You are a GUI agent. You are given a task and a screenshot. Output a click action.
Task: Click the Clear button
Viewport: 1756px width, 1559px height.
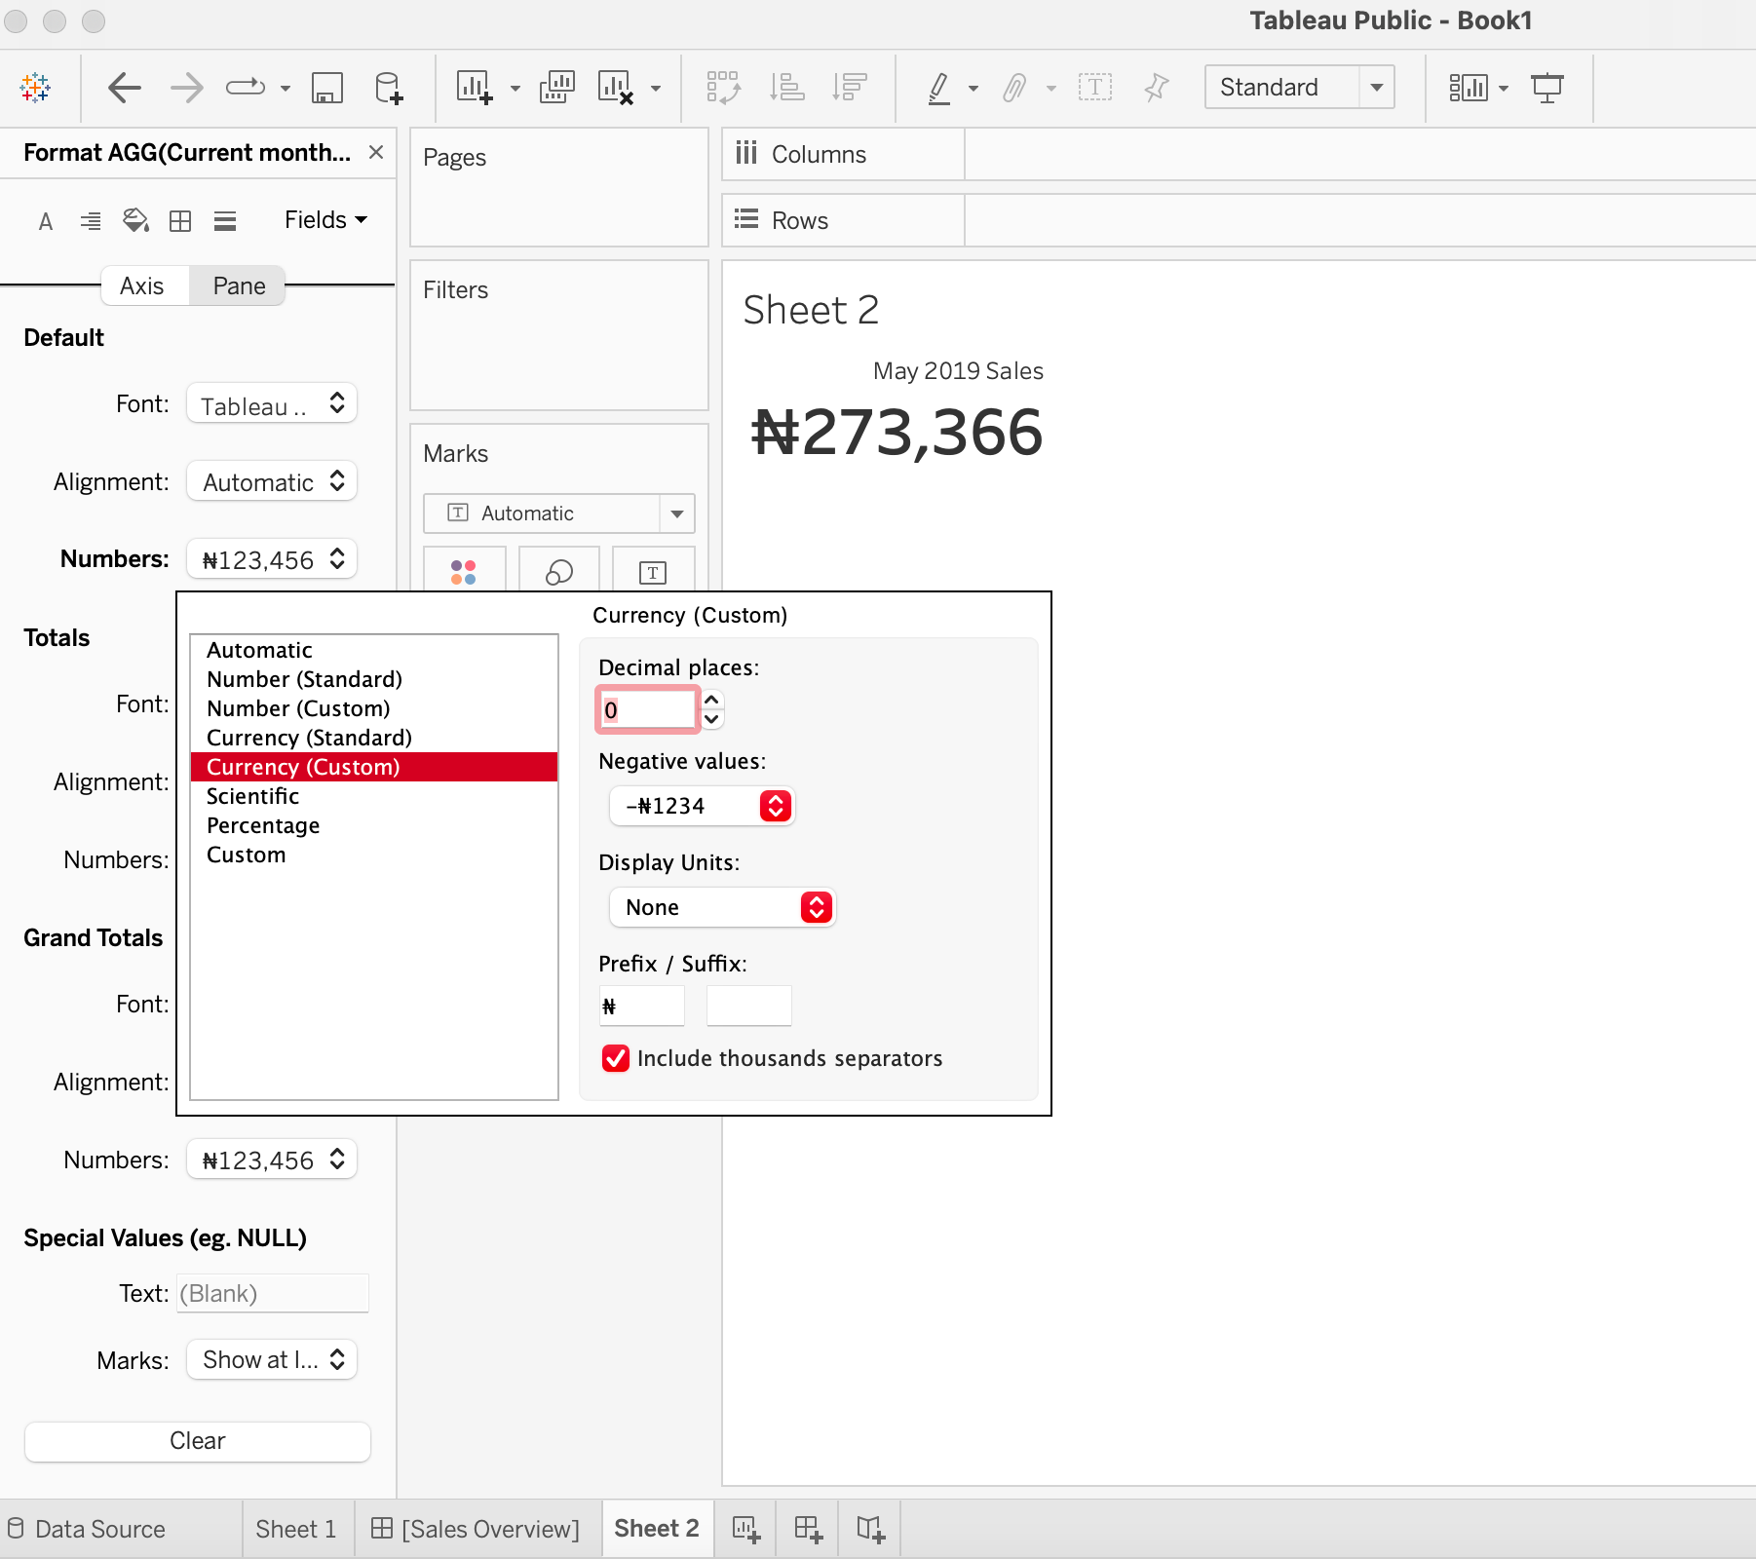pyautogui.click(x=198, y=1441)
